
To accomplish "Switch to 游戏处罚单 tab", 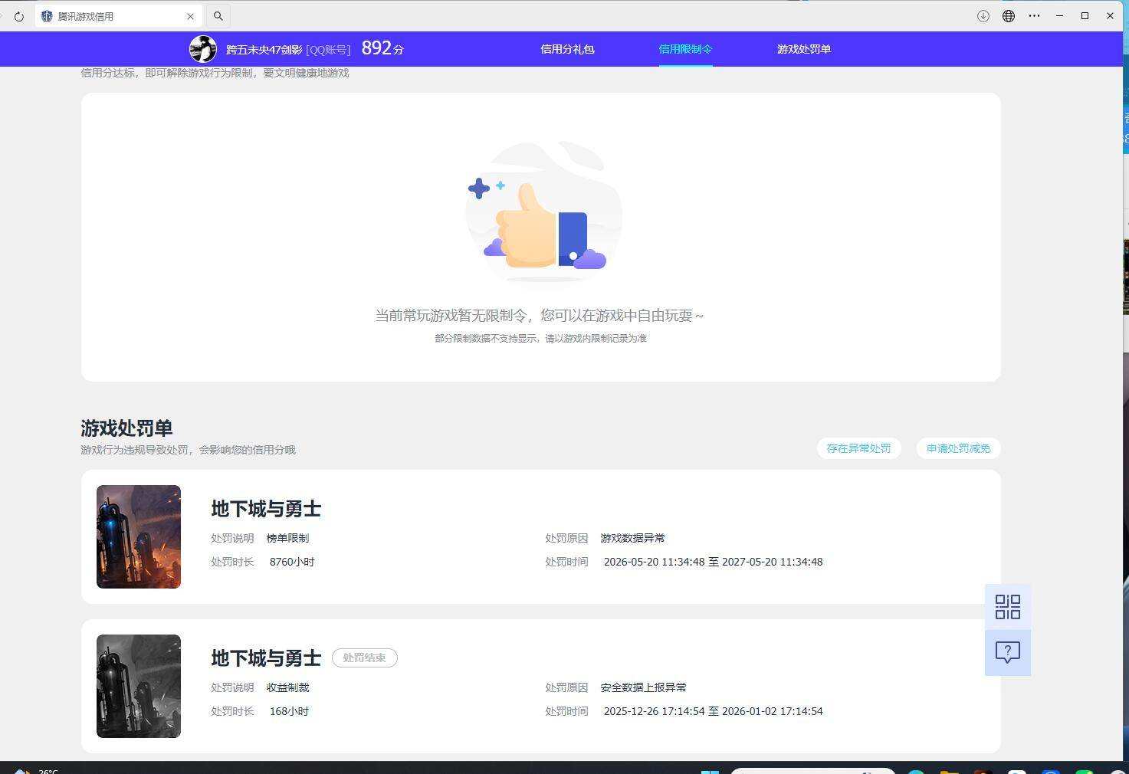I will point(804,49).
